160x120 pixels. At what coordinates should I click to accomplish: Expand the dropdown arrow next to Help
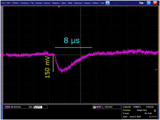point(108,3)
